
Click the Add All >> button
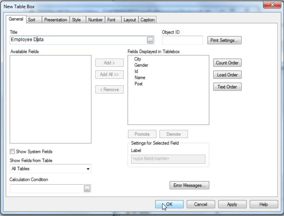tap(109, 74)
